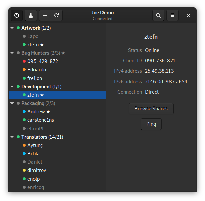Image resolution: width=205 pixels, height=201 pixels.
Task: Open the user profile icon button
Action: (x=31, y=15)
